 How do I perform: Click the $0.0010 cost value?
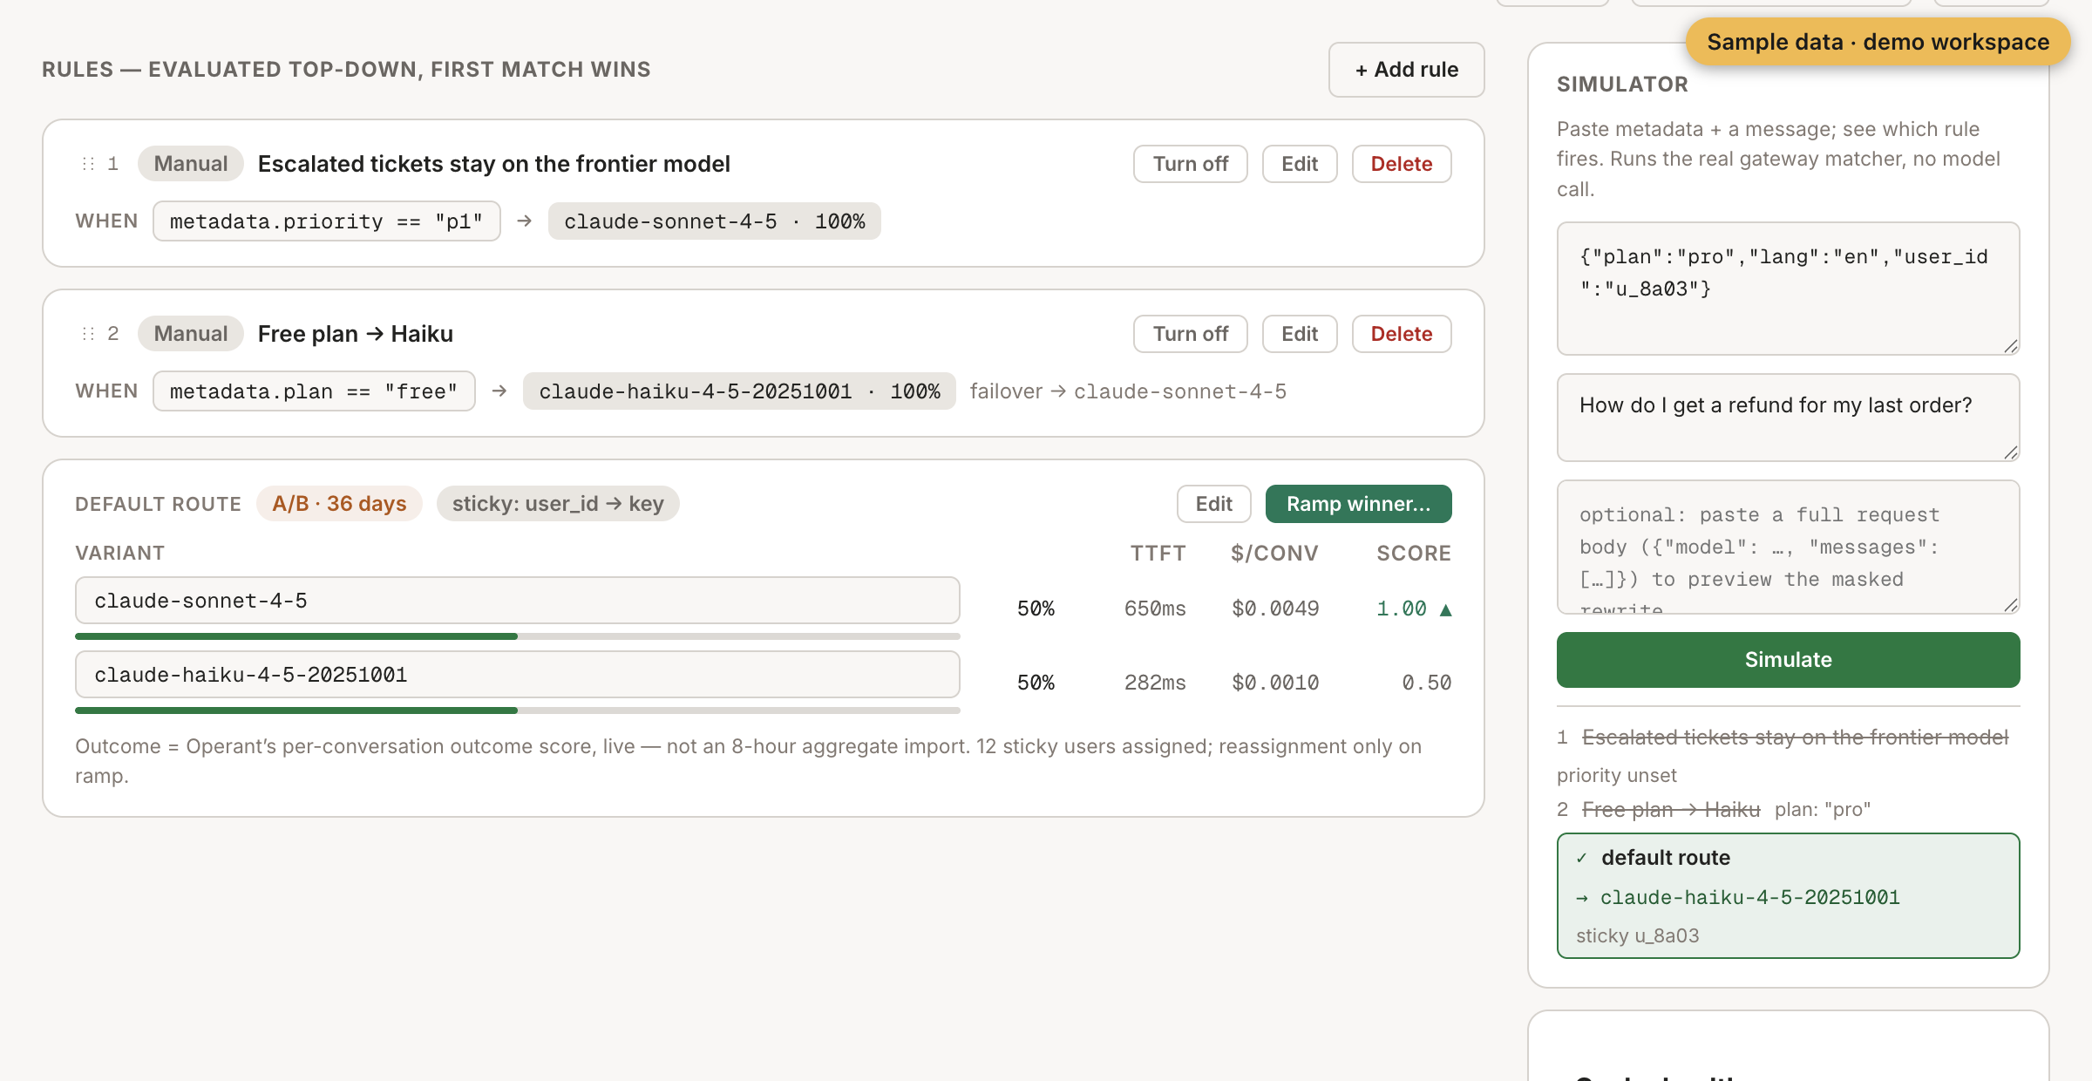(1275, 683)
